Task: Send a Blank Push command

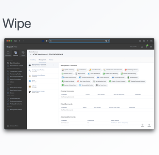Action: (94, 74)
